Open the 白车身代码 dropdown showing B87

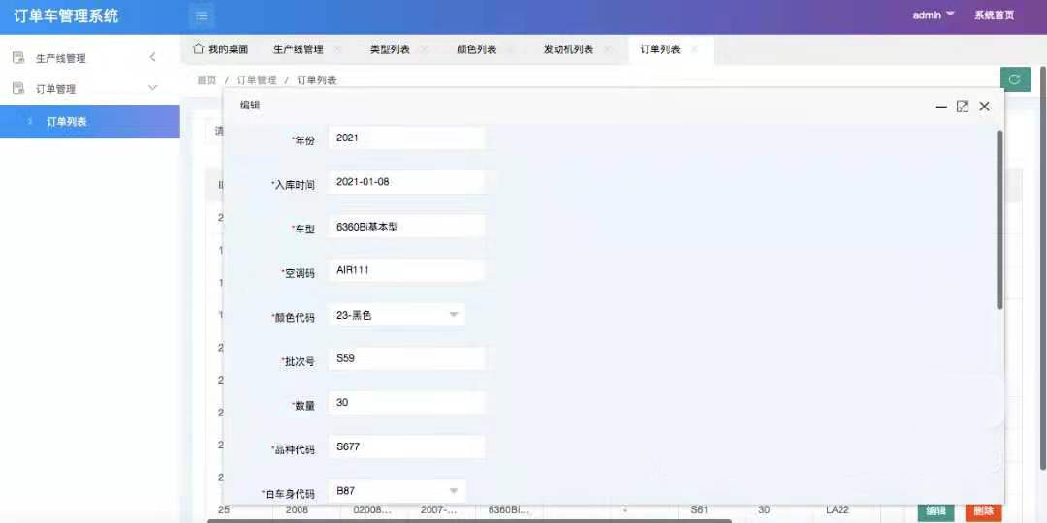(x=397, y=491)
